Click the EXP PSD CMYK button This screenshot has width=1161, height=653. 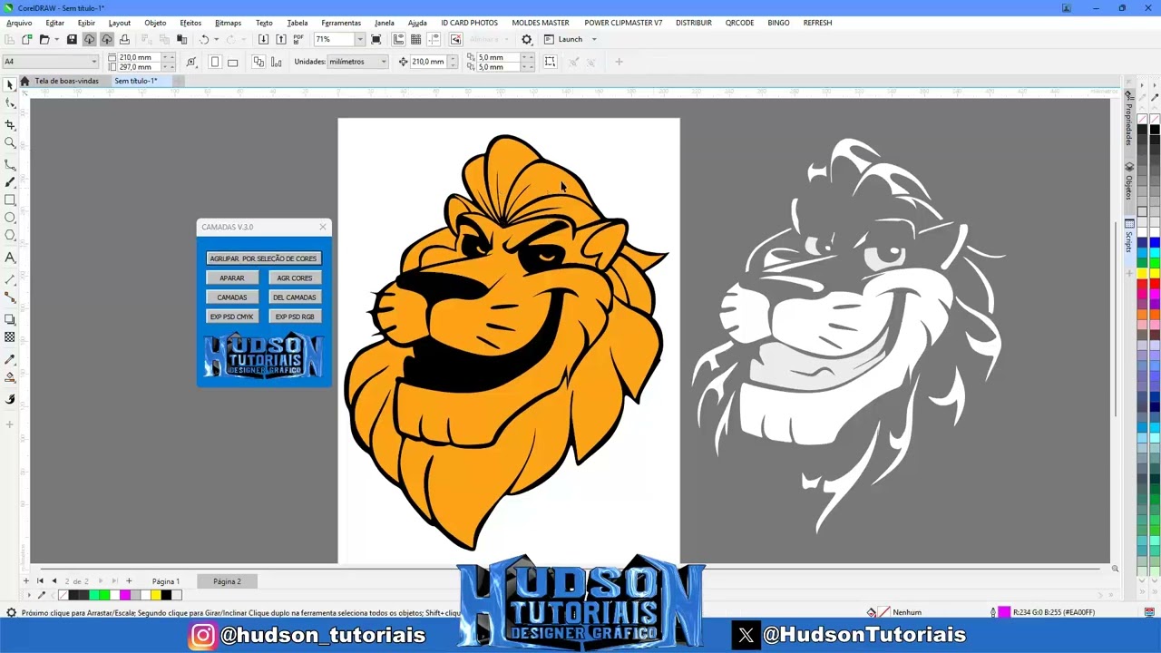click(x=231, y=317)
